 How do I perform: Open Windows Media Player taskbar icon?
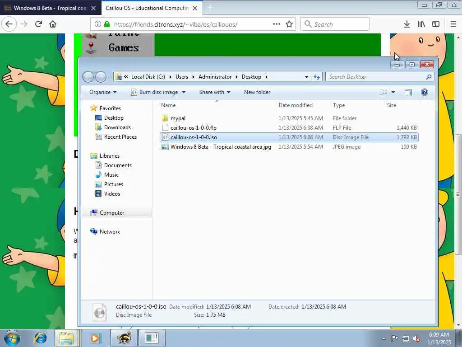pos(95,338)
